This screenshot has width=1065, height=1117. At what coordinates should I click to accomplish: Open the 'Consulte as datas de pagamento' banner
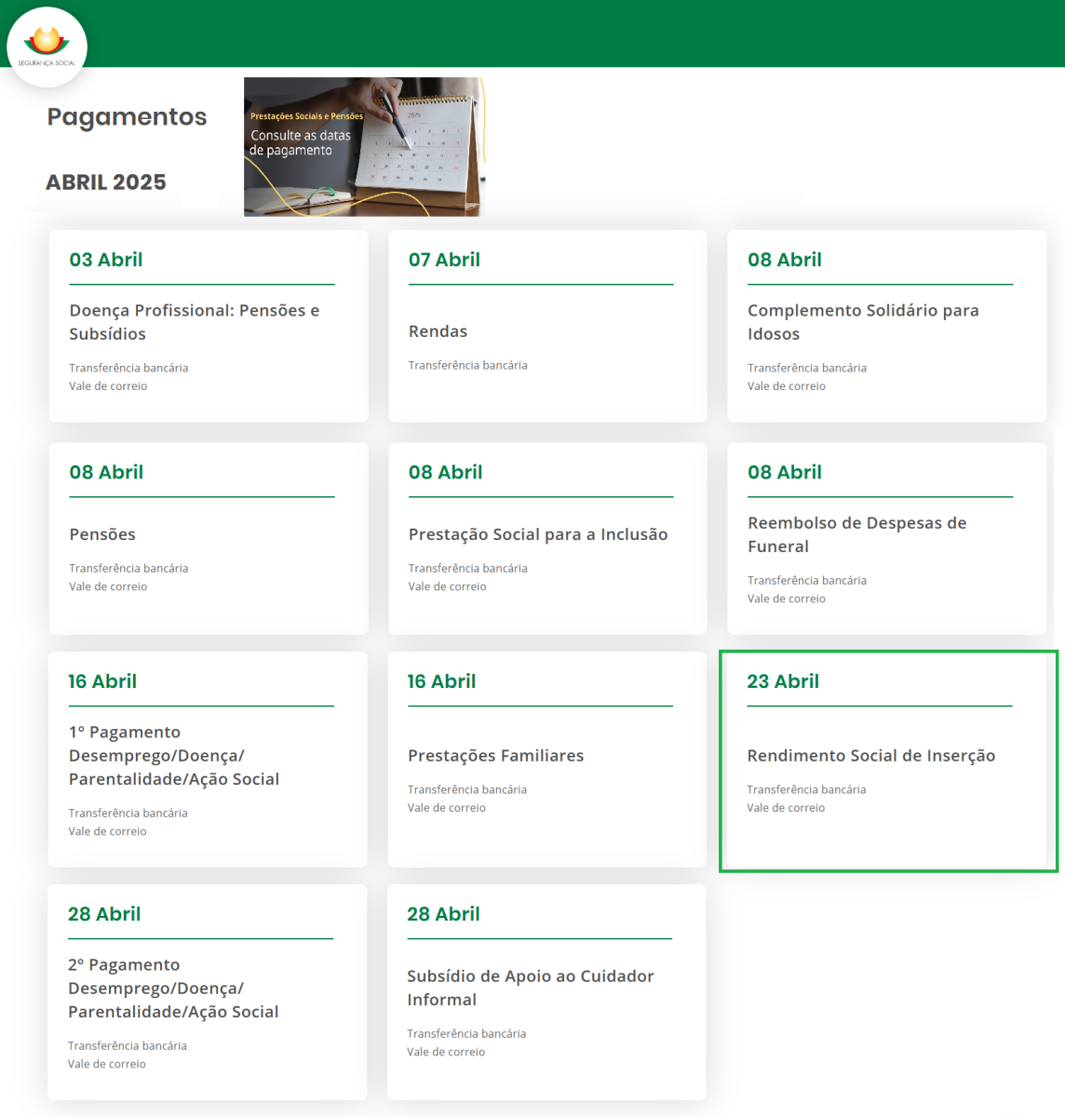click(x=363, y=147)
